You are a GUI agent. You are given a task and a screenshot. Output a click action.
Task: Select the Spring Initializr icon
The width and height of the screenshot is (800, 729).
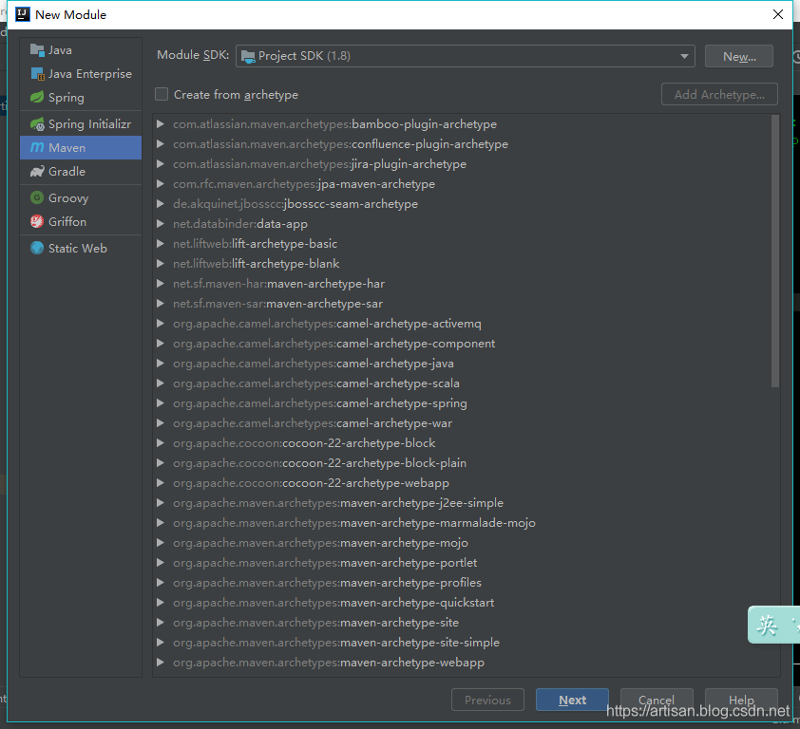click(x=37, y=124)
